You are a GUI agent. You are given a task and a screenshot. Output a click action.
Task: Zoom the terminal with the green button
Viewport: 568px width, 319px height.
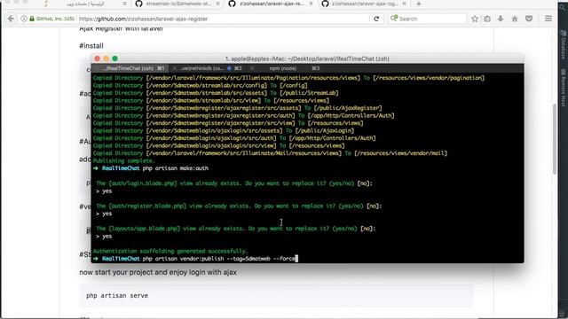click(x=114, y=58)
